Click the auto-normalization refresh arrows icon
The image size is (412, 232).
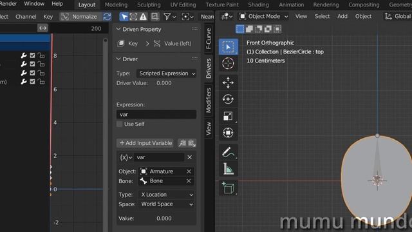point(107,17)
